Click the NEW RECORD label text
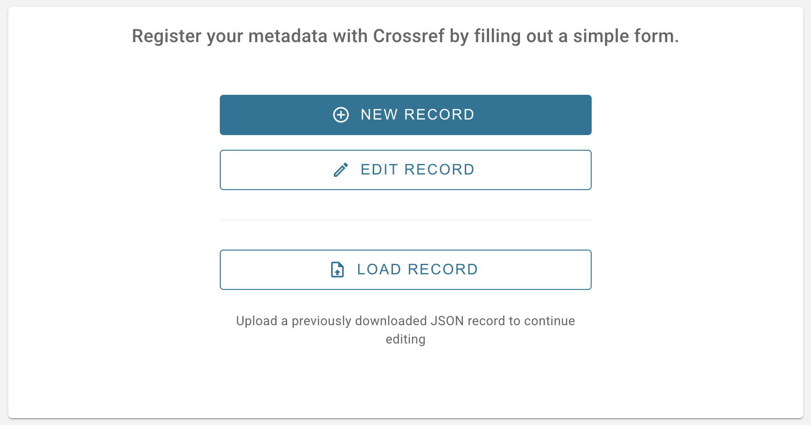 [x=417, y=115]
